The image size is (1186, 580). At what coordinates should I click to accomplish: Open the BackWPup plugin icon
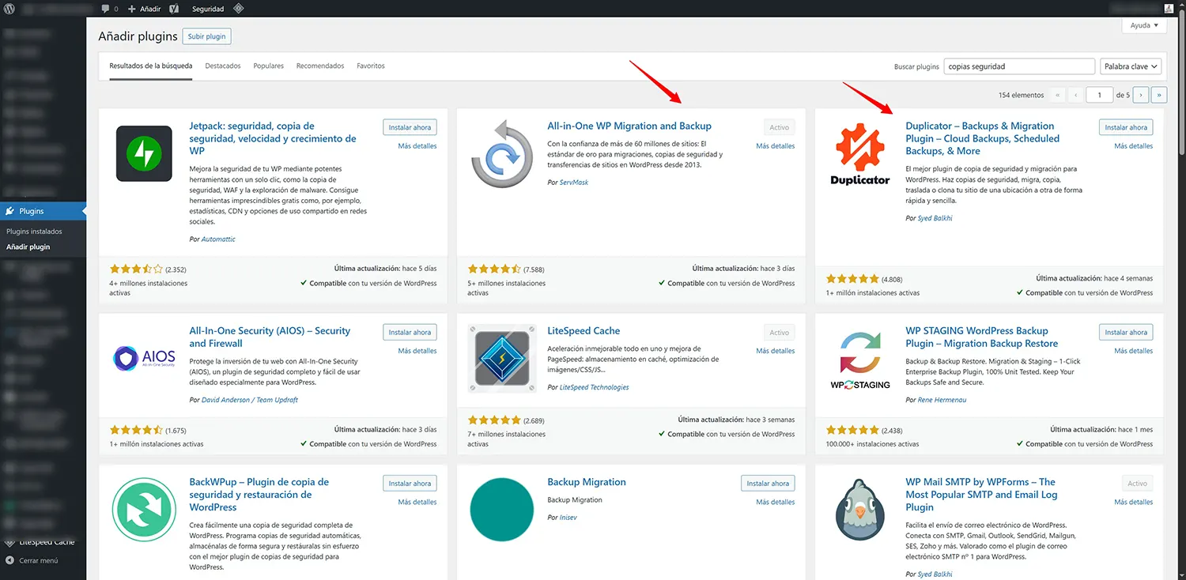(x=144, y=510)
